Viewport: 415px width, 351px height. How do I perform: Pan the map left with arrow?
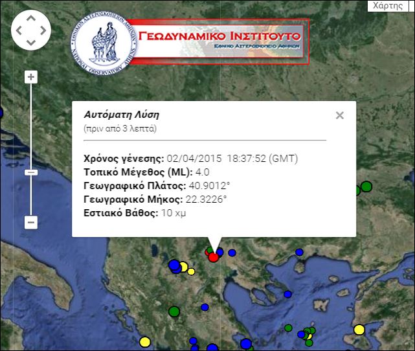[19, 30]
